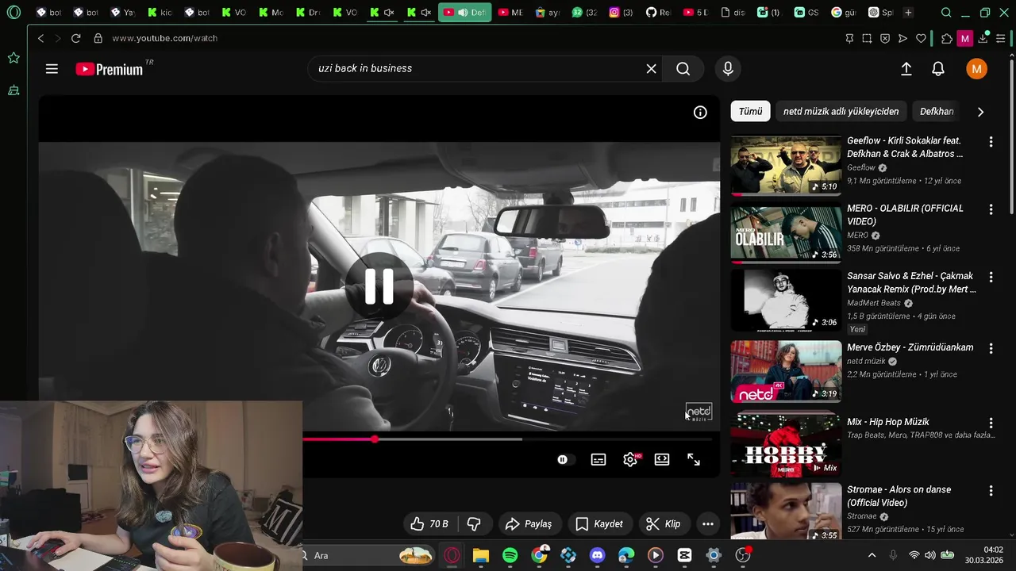Viewport: 1016px width, 571px height.
Task: Open Merve Özbey - Zümrüdüankam title
Action: (910, 347)
